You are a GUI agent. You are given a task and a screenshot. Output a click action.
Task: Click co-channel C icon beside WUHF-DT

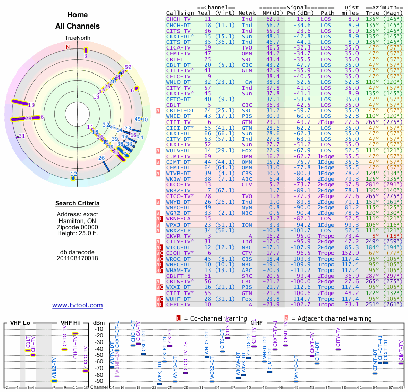tap(161, 299)
